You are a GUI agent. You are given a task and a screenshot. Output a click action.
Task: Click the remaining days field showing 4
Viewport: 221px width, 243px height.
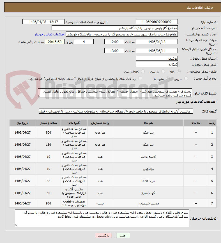point(84,42)
